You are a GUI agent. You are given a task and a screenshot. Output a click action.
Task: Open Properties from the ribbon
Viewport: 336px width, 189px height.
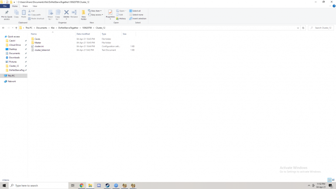pyautogui.click(x=110, y=14)
